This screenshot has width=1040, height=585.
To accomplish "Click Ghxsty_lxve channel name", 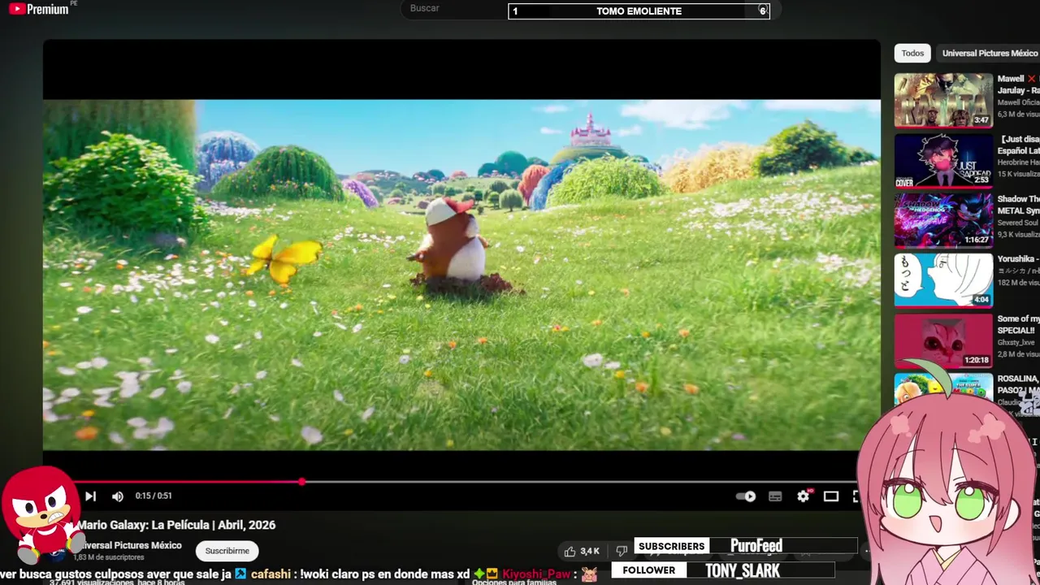I will tap(1017, 343).
